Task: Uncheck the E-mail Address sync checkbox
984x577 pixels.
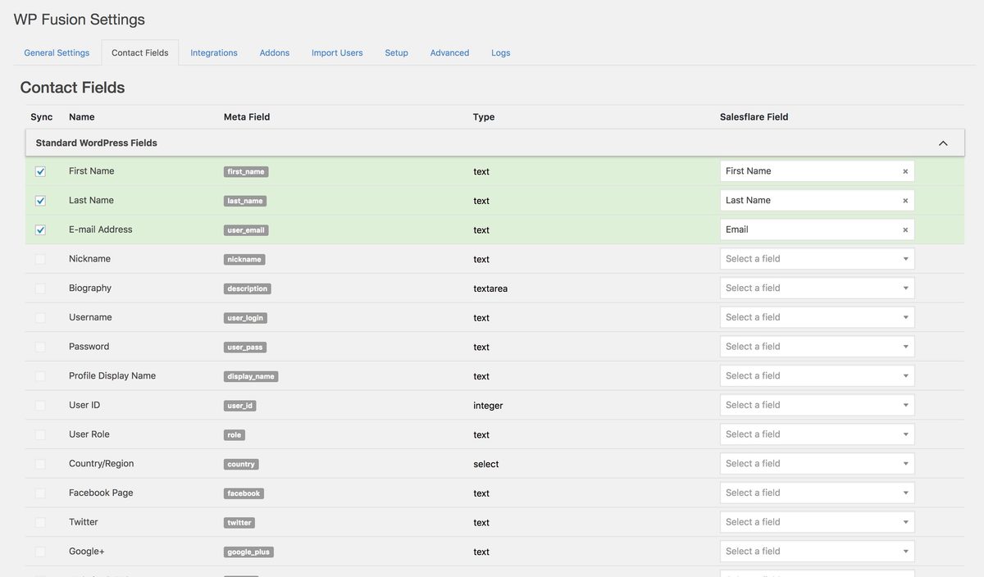Action: 40,230
